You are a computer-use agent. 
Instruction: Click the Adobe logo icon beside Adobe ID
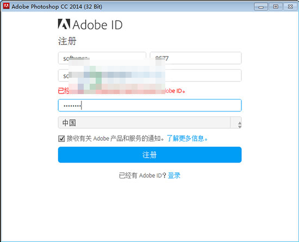pyautogui.click(x=64, y=24)
